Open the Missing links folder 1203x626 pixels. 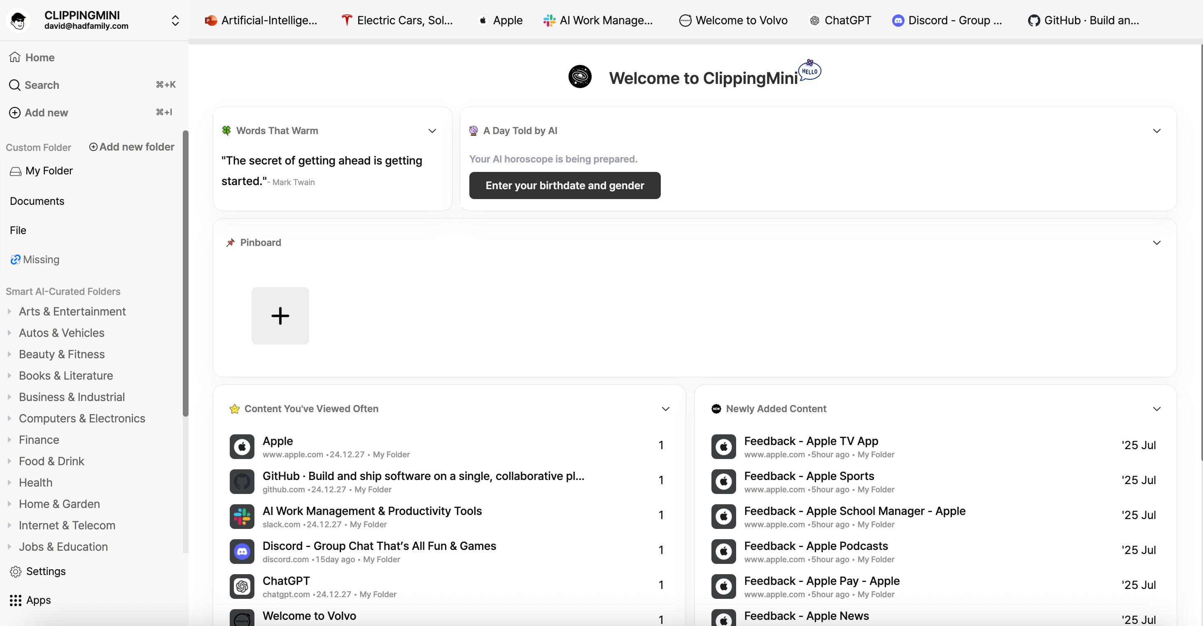click(x=35, y=260)
